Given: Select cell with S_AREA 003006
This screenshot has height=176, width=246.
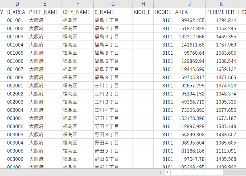Looking at the screenshot, I should [x=17, y=159].
